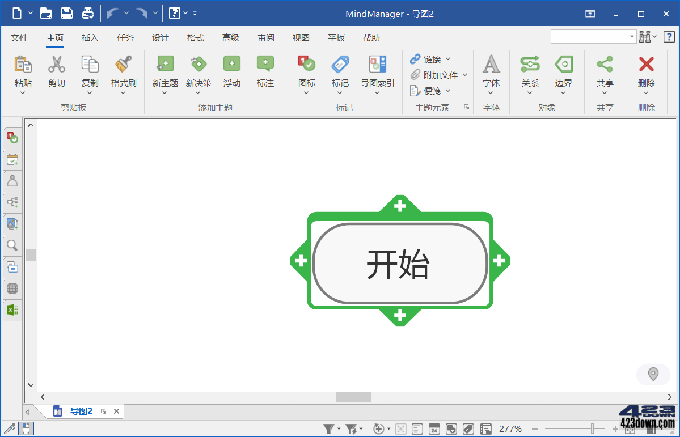
Task: Open the image library sidebar panel
Action: [x=12, y=224]
